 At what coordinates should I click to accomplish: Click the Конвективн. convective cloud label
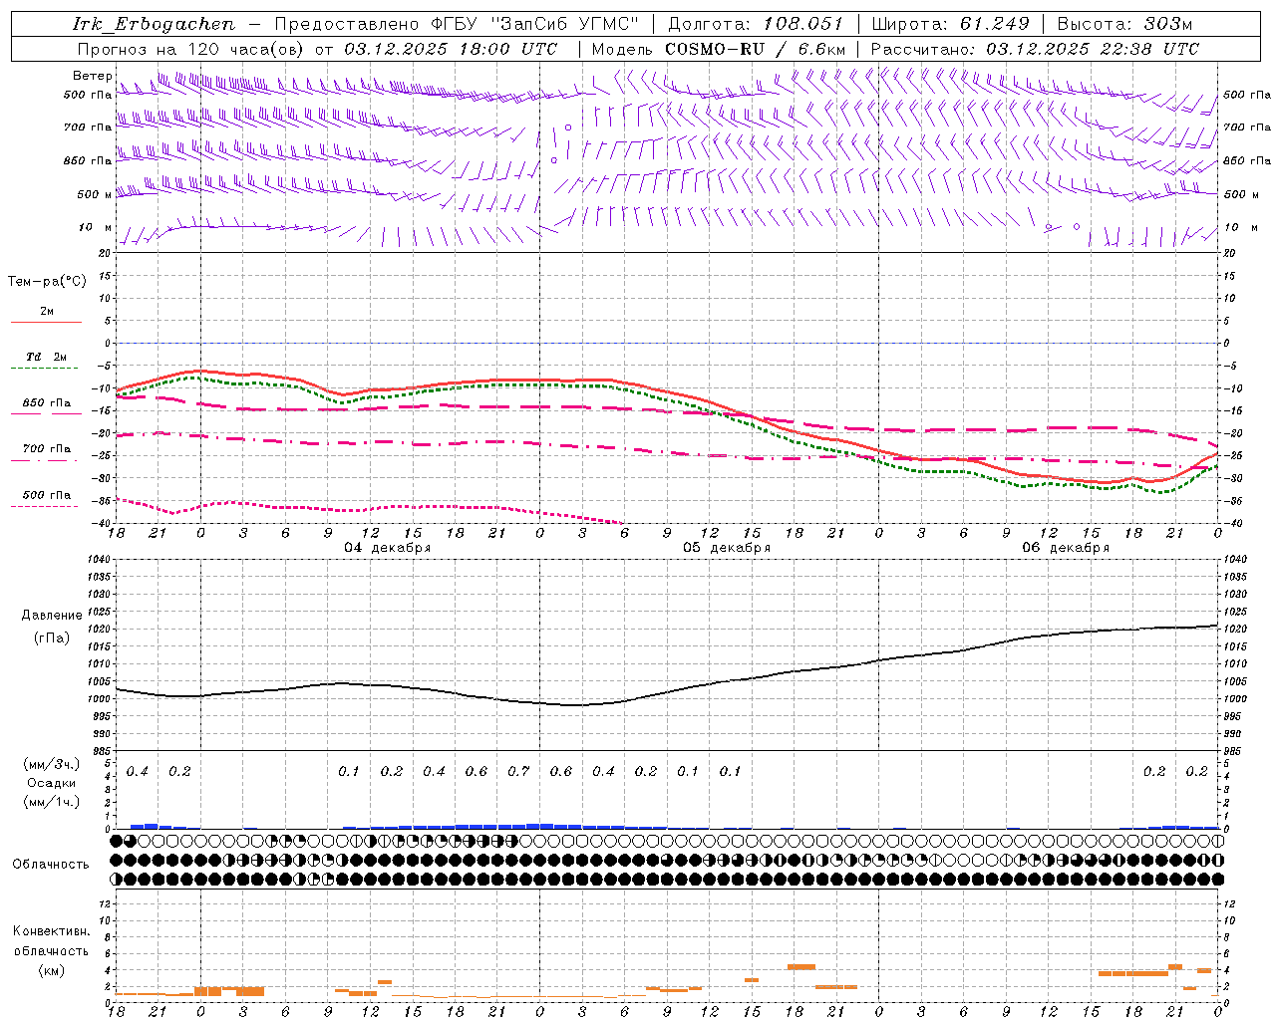click(52, 931)
